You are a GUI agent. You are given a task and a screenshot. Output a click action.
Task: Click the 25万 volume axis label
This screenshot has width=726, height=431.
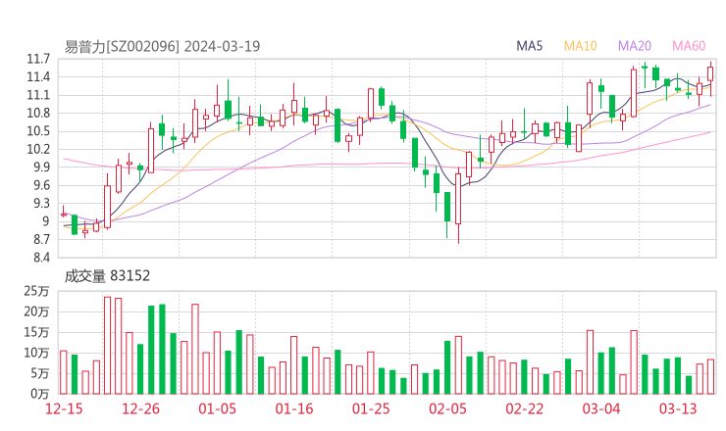(36, 291)
